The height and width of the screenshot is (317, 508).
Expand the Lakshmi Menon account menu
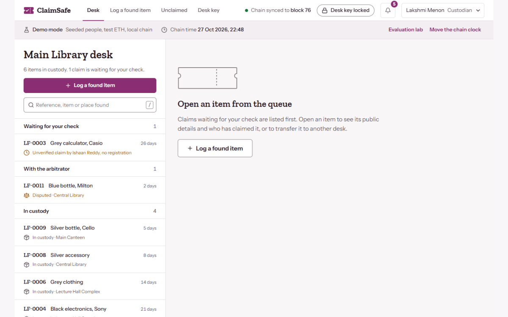coord(442,11)
